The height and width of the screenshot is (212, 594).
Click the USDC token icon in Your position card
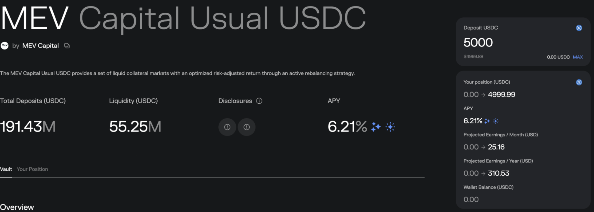tap(579, 82)
